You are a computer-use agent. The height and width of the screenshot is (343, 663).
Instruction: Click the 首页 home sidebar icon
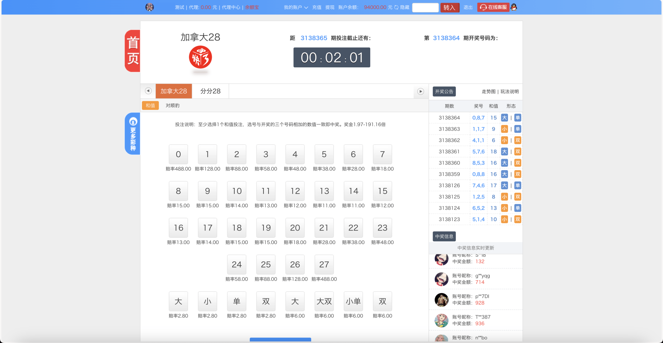click(x=132, y=50)
